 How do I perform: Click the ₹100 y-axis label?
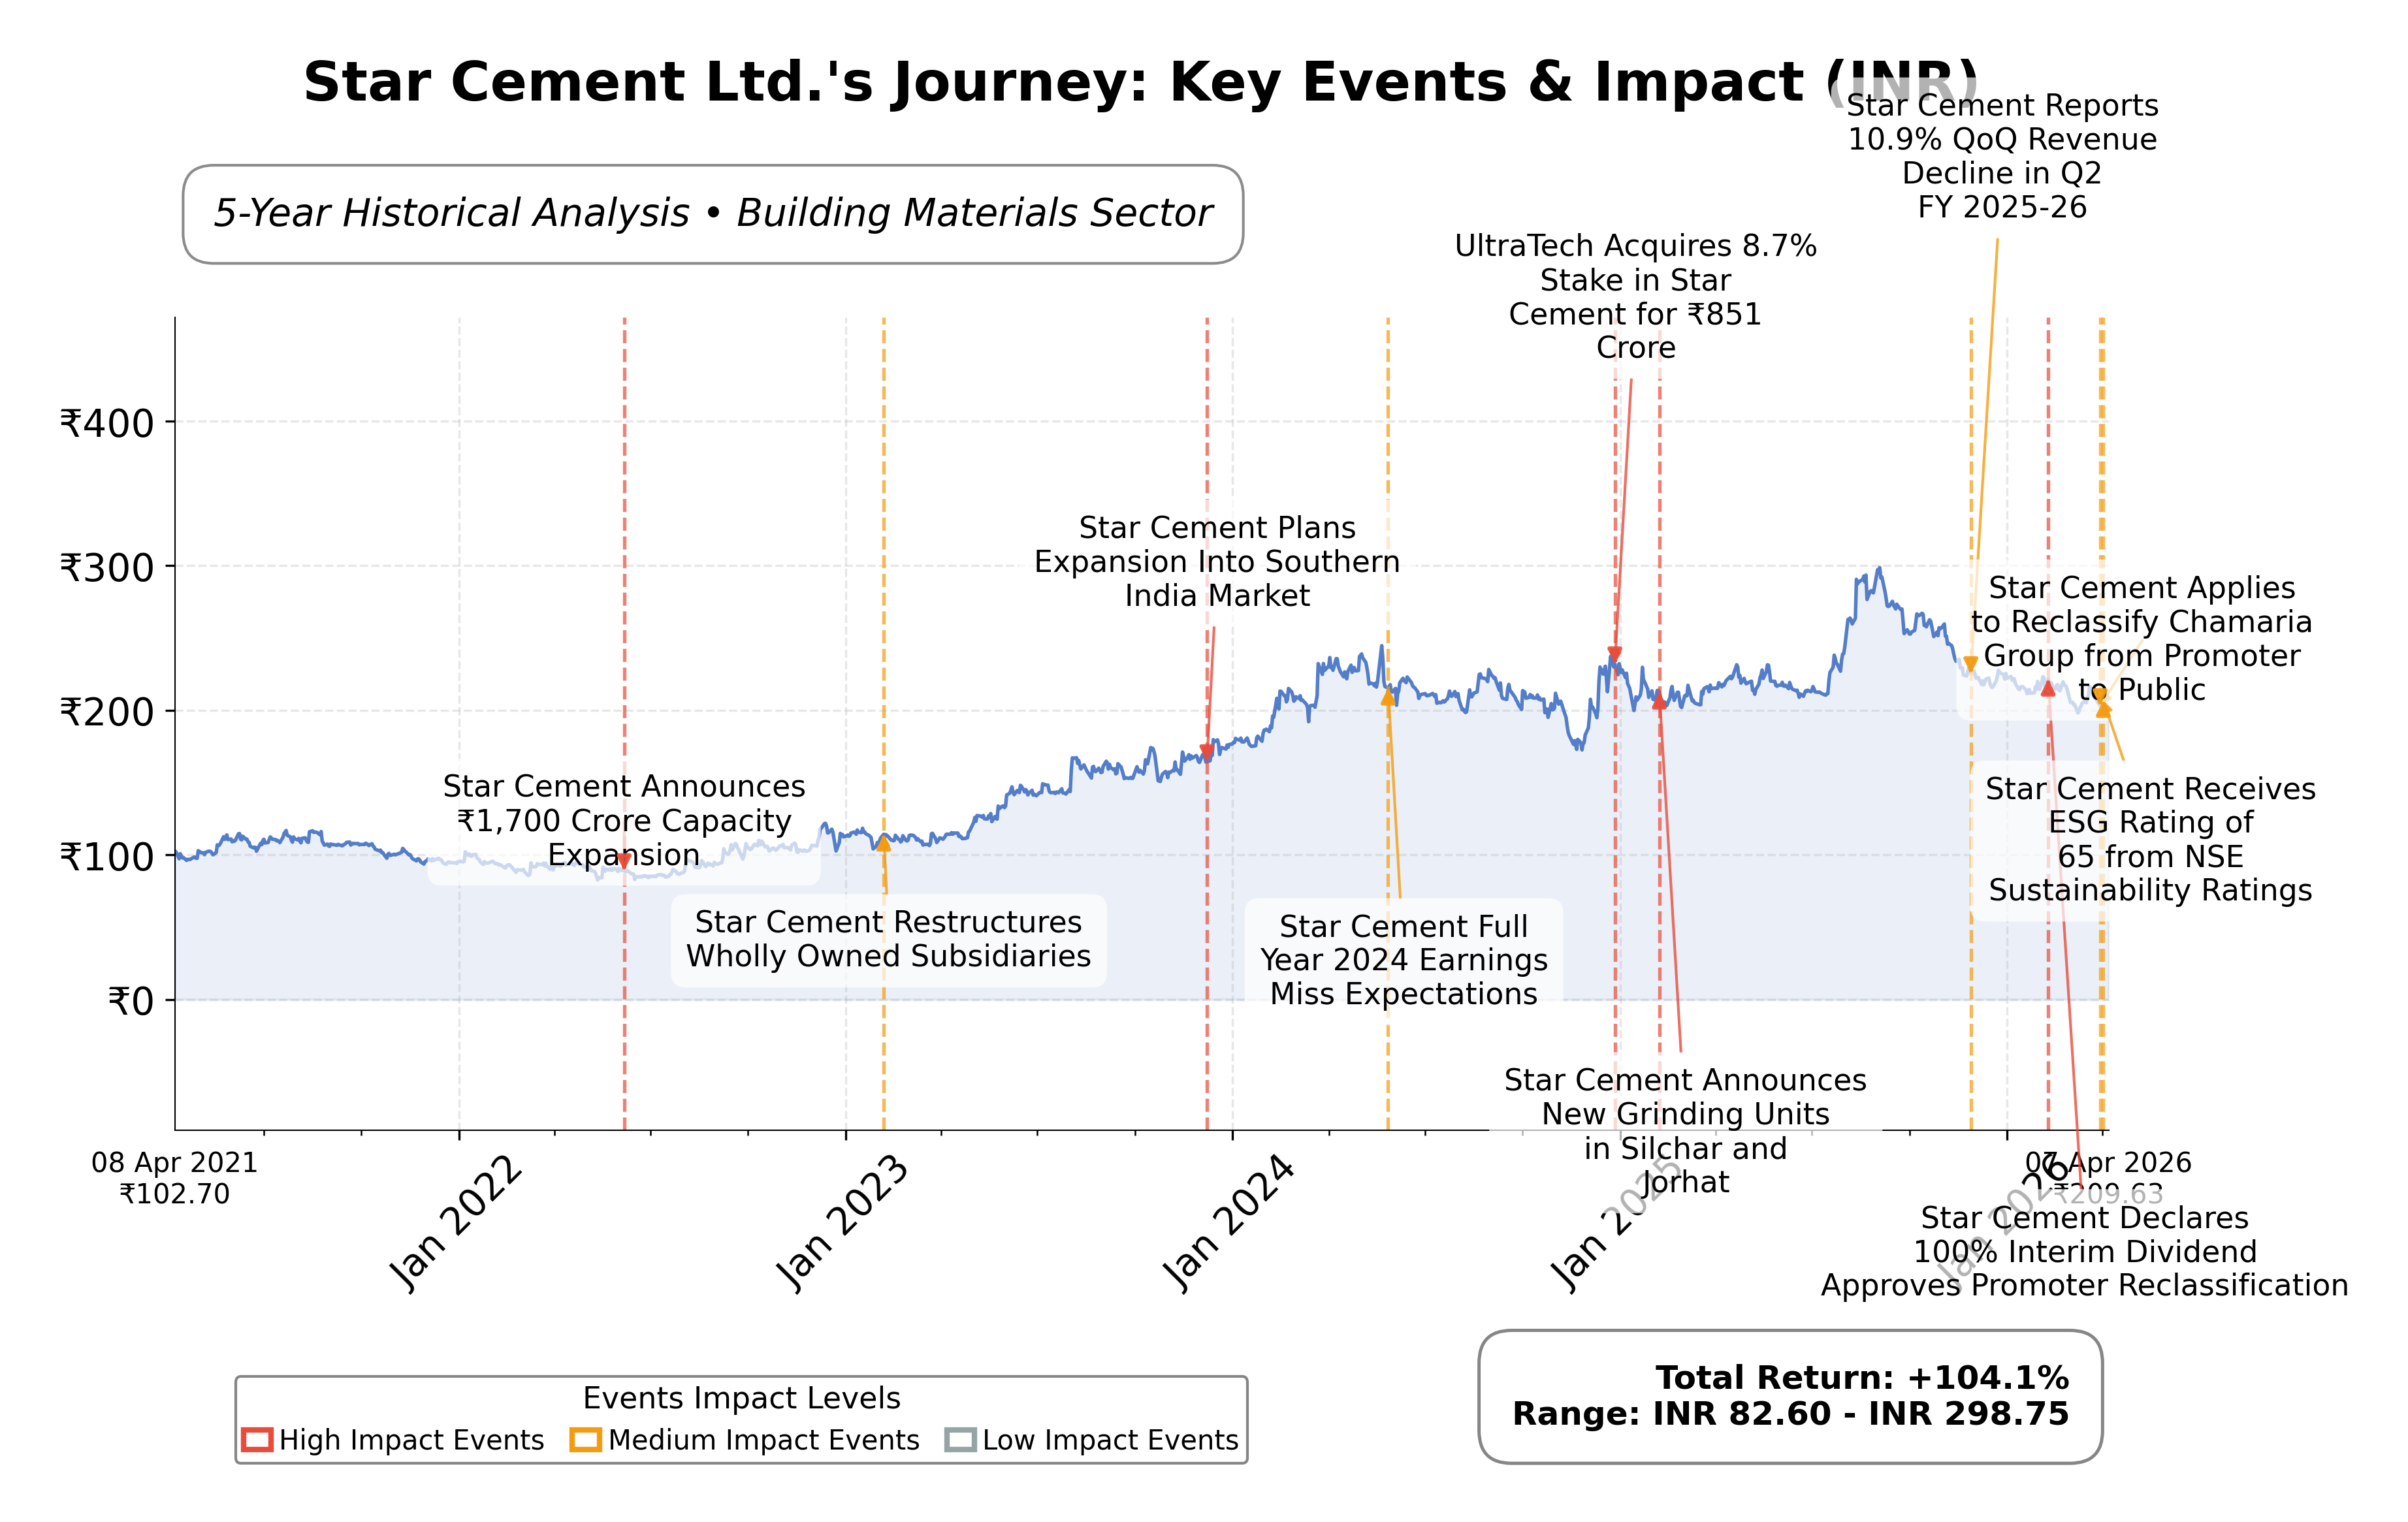[x=107, y=857]
